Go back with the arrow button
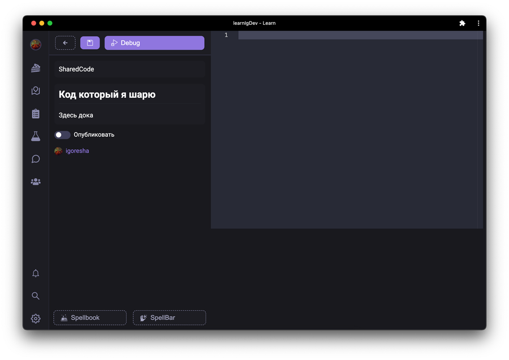This screenshot has height=360, width=509. point(65,43)
